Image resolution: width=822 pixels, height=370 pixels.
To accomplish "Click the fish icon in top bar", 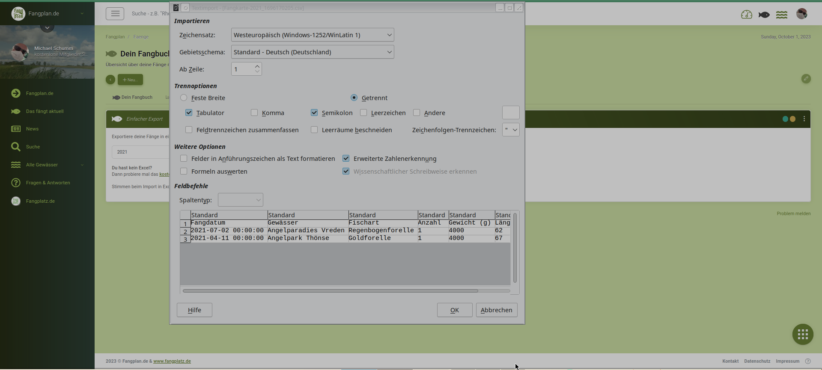I will (x=764, y=15).
